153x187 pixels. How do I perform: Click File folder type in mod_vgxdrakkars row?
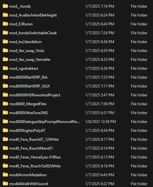[x=139, y=68]
